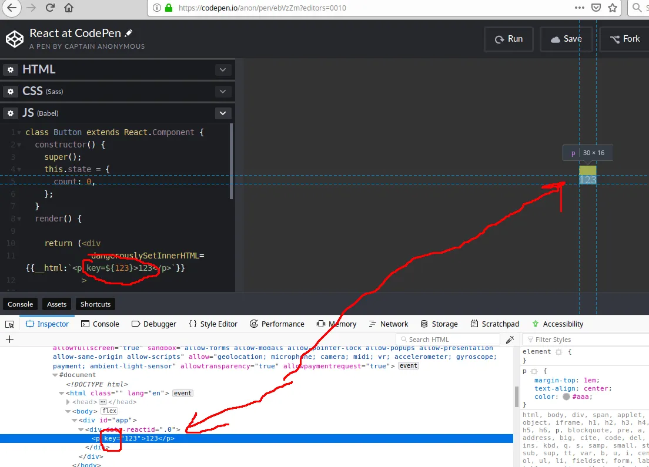Click the markup view vertical scrollbar
Screen dimensions: 649x467
(x=516, y=397)
